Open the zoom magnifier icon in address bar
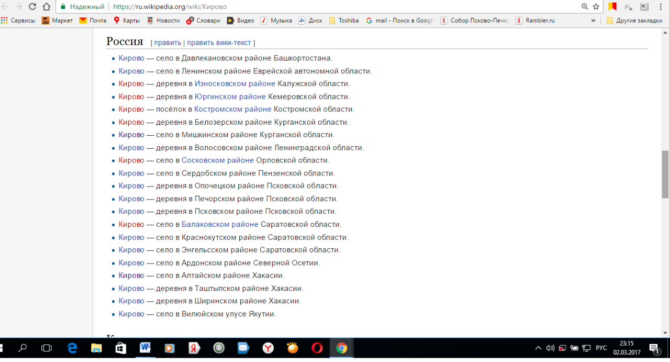 (585, 7)
